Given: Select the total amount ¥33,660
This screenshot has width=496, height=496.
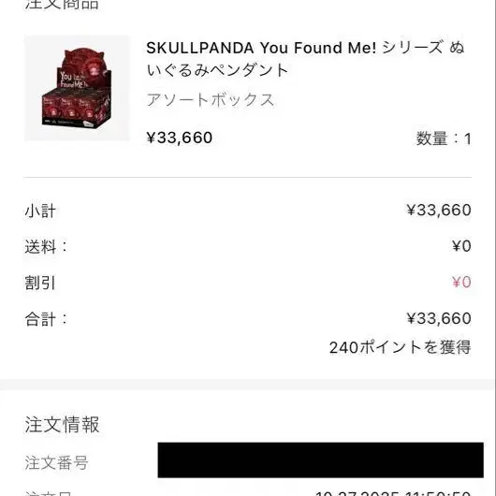Looking at the screenshot, I should pos(439,318).
